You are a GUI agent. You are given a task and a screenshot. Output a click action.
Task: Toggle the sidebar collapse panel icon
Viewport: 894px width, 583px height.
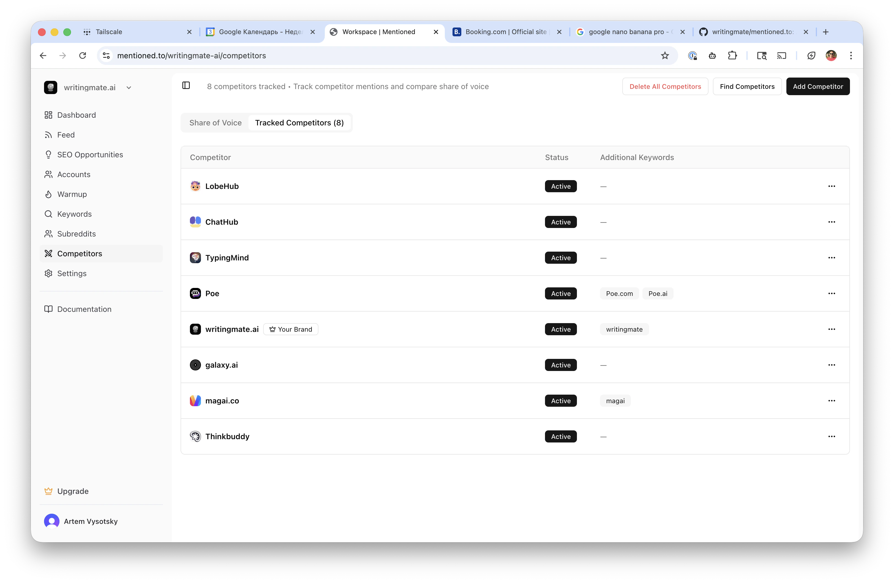[186, 86]
